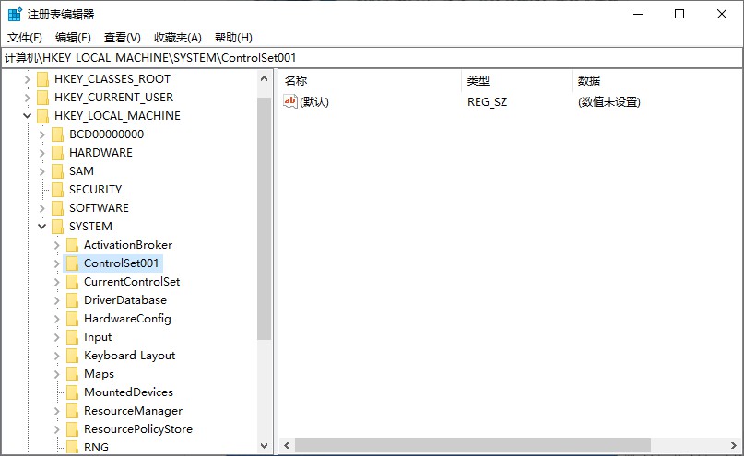This screenshot has height=456, width=744.
Task: Open the 帮助(H) menu
Action: coord(233,38)
